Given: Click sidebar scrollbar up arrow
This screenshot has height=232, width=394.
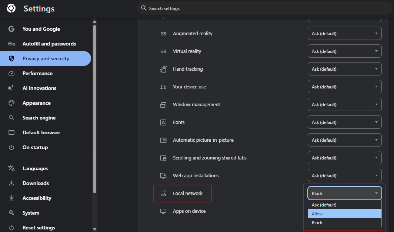Looking at the screenshot, I should [94, 21].
